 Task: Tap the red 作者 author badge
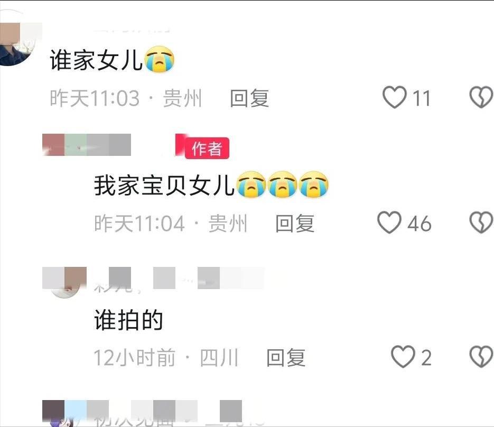[207, 148]
